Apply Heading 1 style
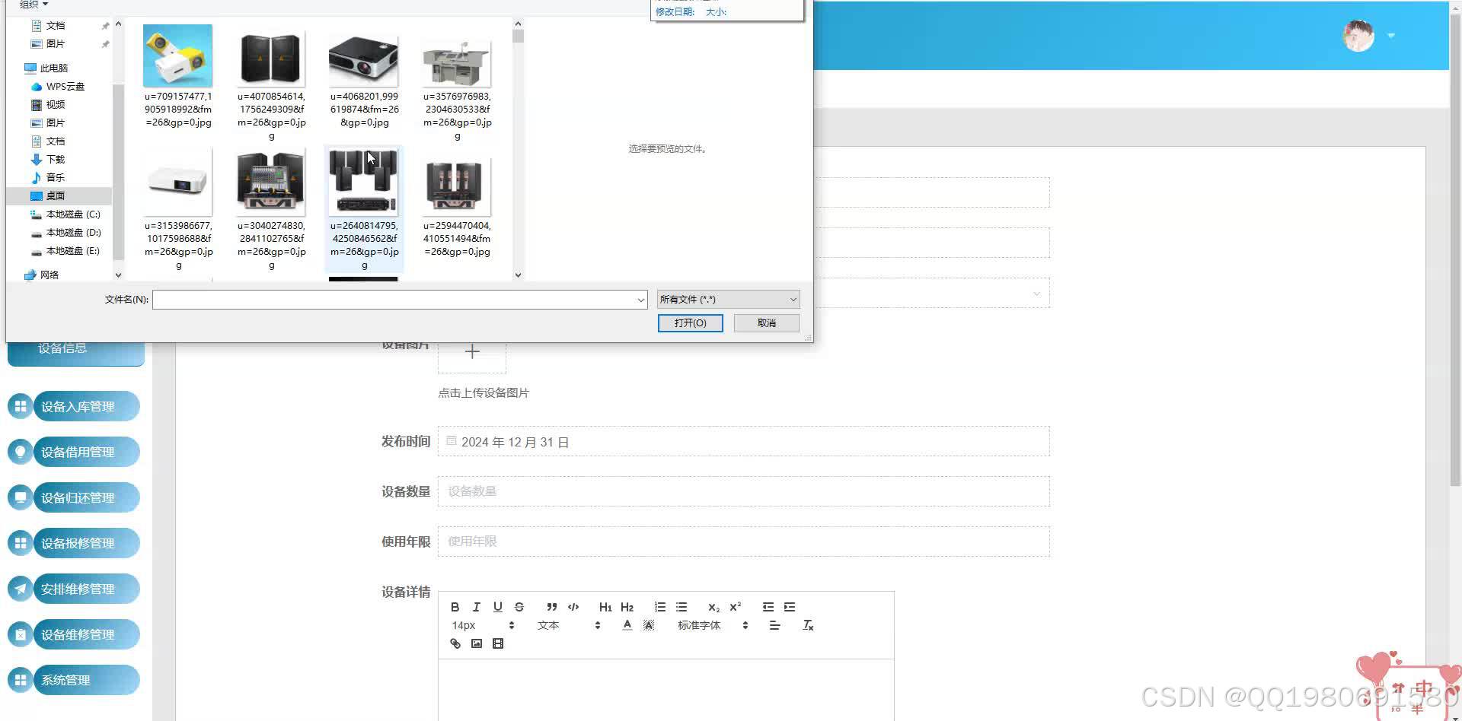This screenshot has height=721, width=1462. pyautogui.click(x=605, y=607)
